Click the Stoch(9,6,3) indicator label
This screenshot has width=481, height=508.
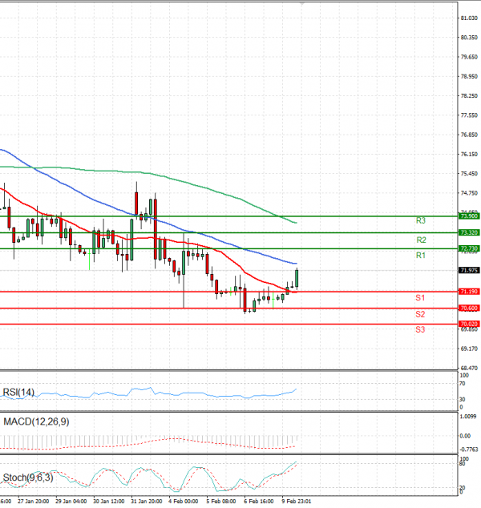28,478
